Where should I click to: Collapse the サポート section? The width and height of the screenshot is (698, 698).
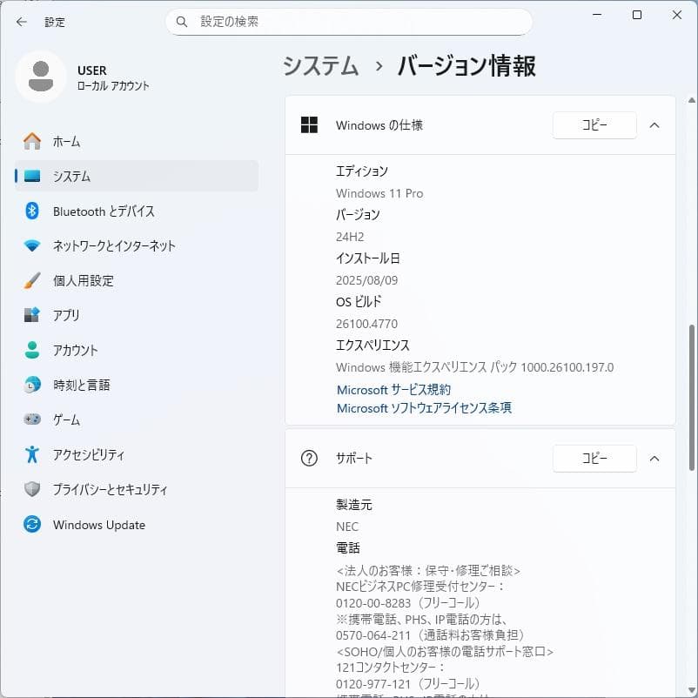[654, 459]
